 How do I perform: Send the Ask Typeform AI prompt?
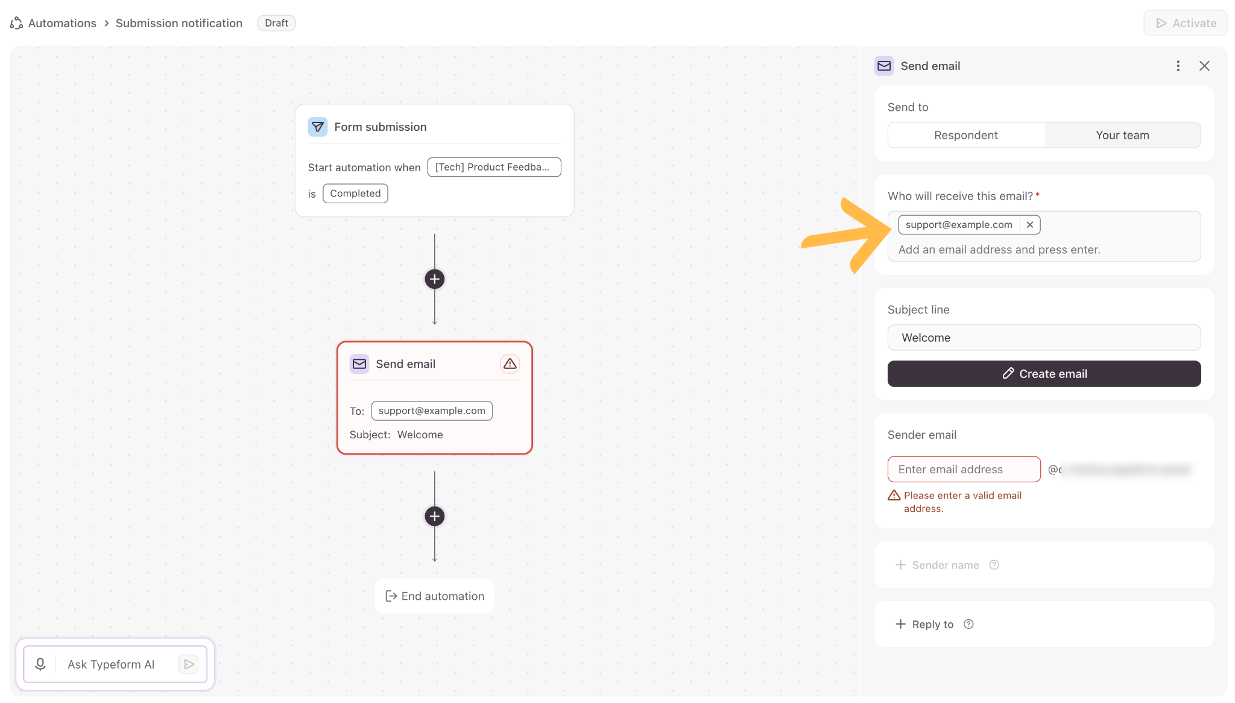(189, 664)
